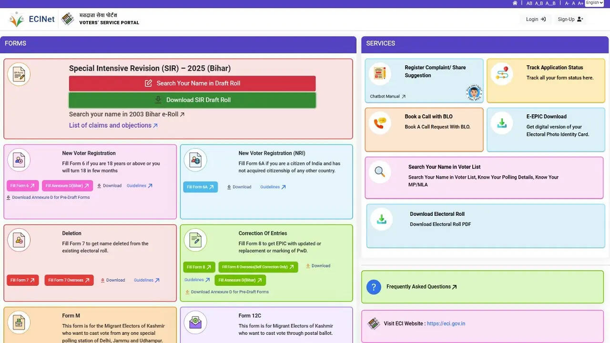Click the E-EPIC Download green download icon
This screenshot has width=610, height=343.
(502, 123)
